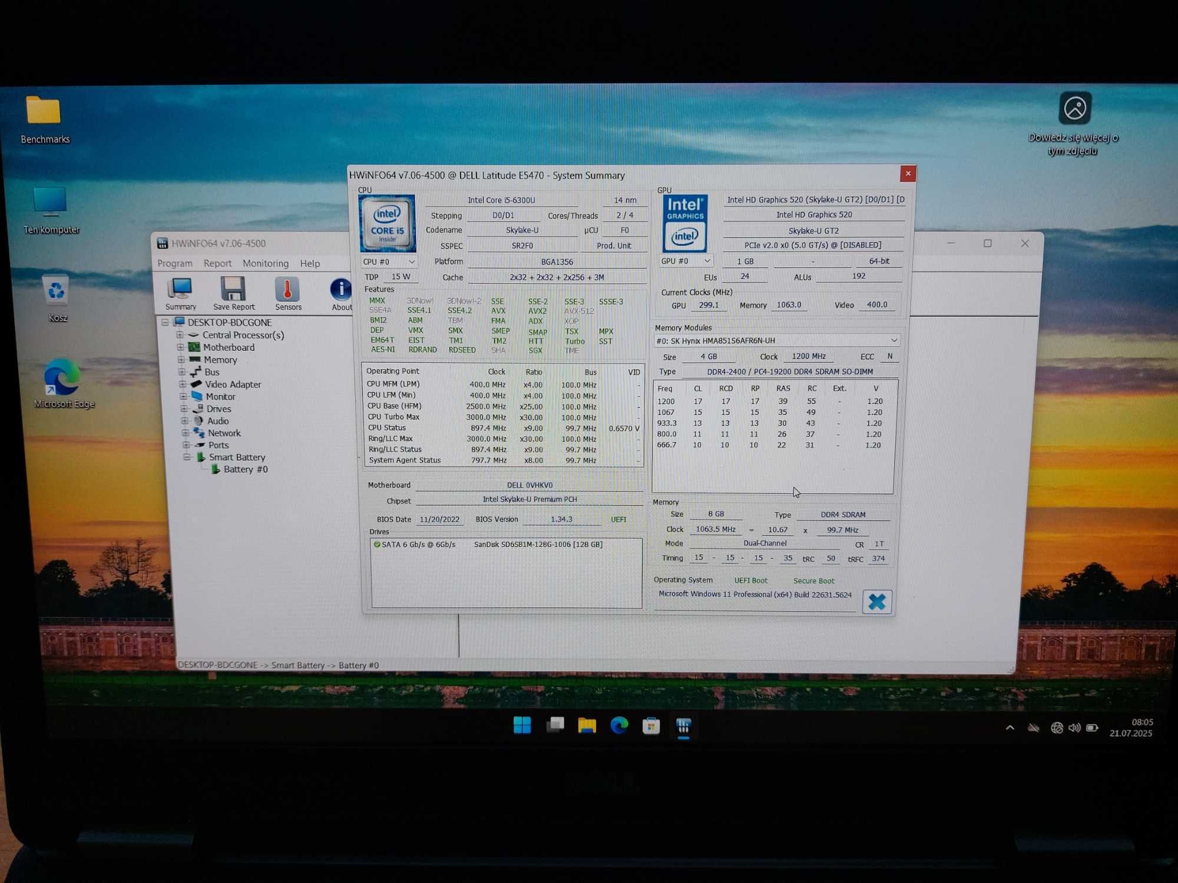Select Battery #0 in the tree
This screenshot has height=883, width=1178.
tap(245, 469)
